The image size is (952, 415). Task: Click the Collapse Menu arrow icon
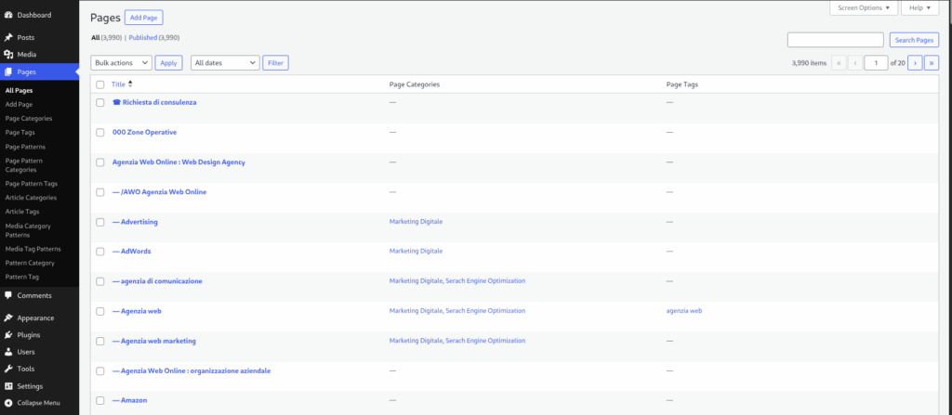[8, 403]
